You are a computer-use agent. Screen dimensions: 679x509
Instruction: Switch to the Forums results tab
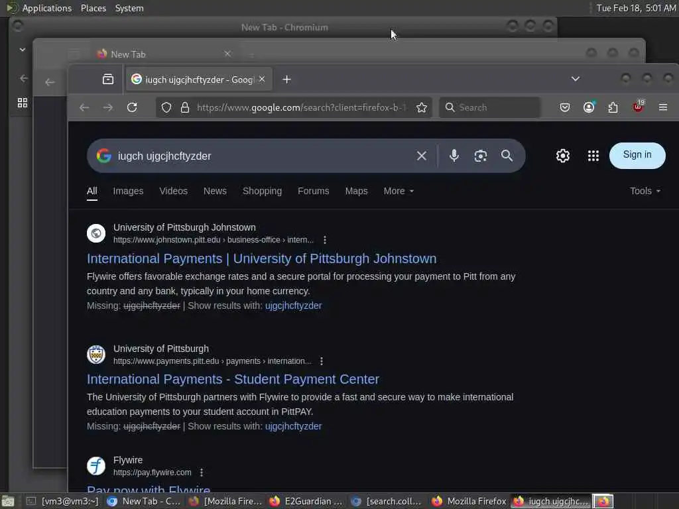point(314,191)
